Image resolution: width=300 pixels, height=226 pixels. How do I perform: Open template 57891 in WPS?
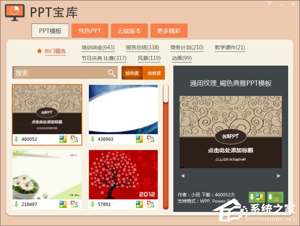point(139,204)
